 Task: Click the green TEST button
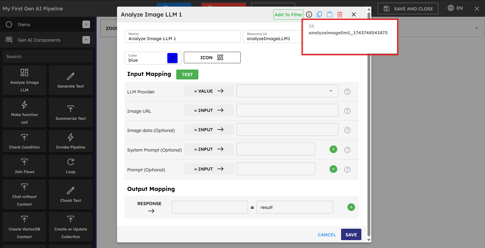tap(187, 75)
